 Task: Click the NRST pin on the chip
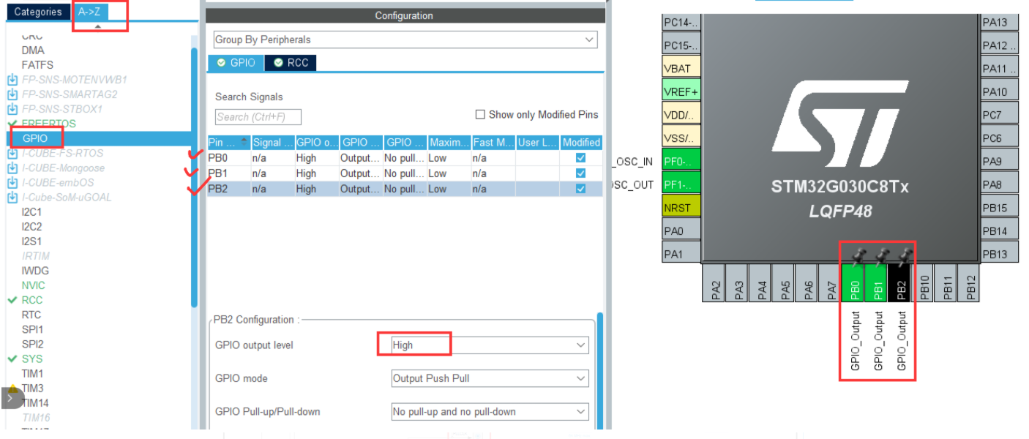(681, 208)
